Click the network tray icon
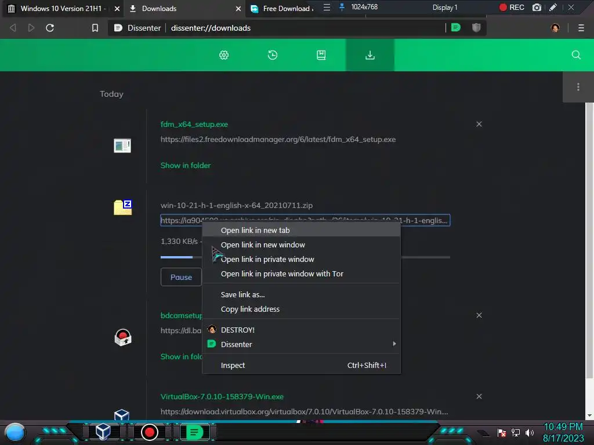 click(516, 432)
